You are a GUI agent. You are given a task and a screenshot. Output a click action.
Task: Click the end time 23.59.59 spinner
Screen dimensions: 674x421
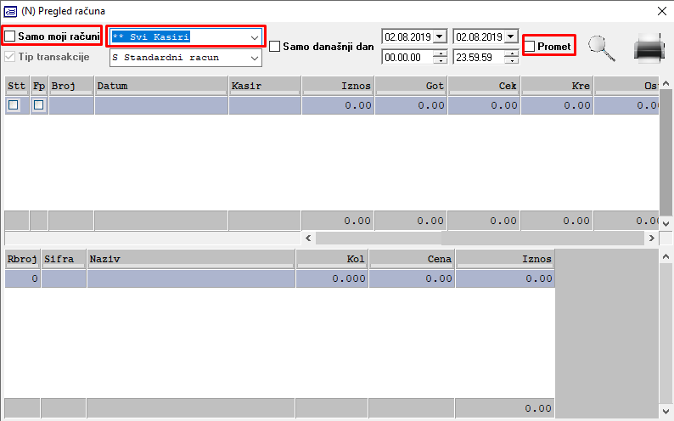[x=510, y=57]
